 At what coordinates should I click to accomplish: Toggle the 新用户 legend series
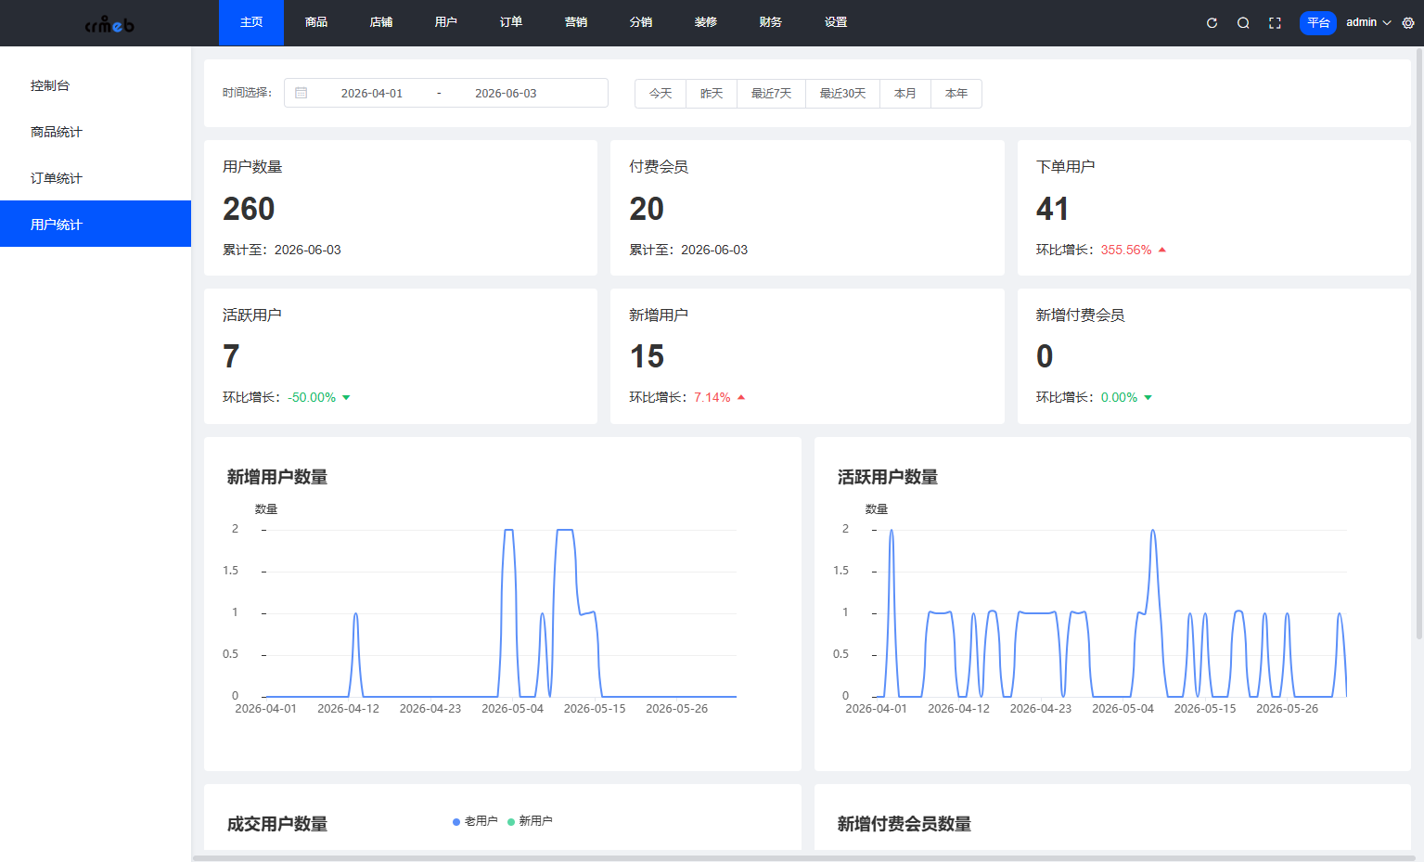tap(530, 821)
